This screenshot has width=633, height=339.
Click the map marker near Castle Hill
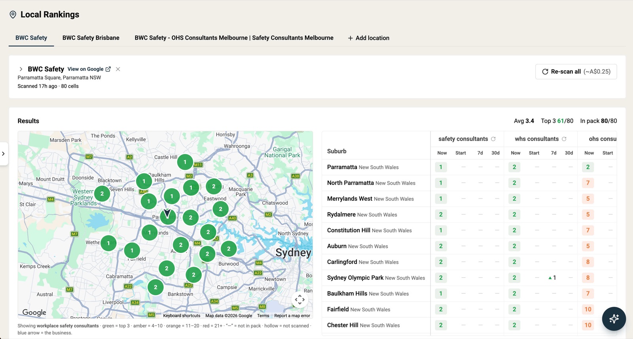pos(185,162)
